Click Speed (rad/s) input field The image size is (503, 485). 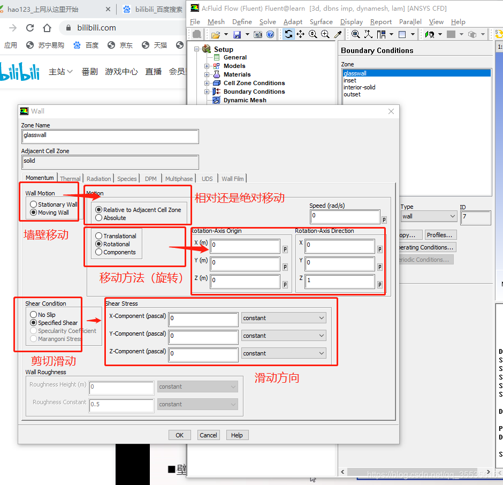[345, 217]
